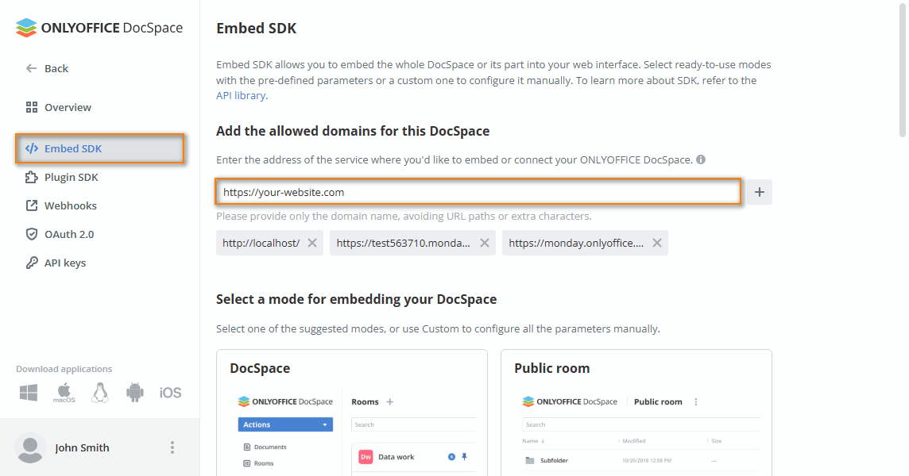Viewport: 909px width, 476px height.
Task: Click the Webhooks external link icon
Action: (x=31, y=205)
